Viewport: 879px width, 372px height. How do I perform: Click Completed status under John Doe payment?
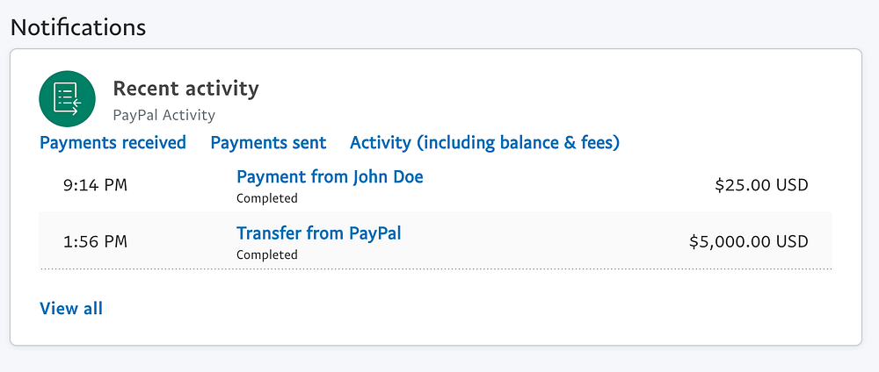click(266, 198)
